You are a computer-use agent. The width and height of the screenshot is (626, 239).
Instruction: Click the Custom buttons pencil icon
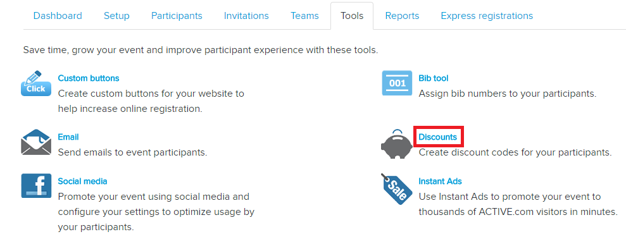(36, 83)
